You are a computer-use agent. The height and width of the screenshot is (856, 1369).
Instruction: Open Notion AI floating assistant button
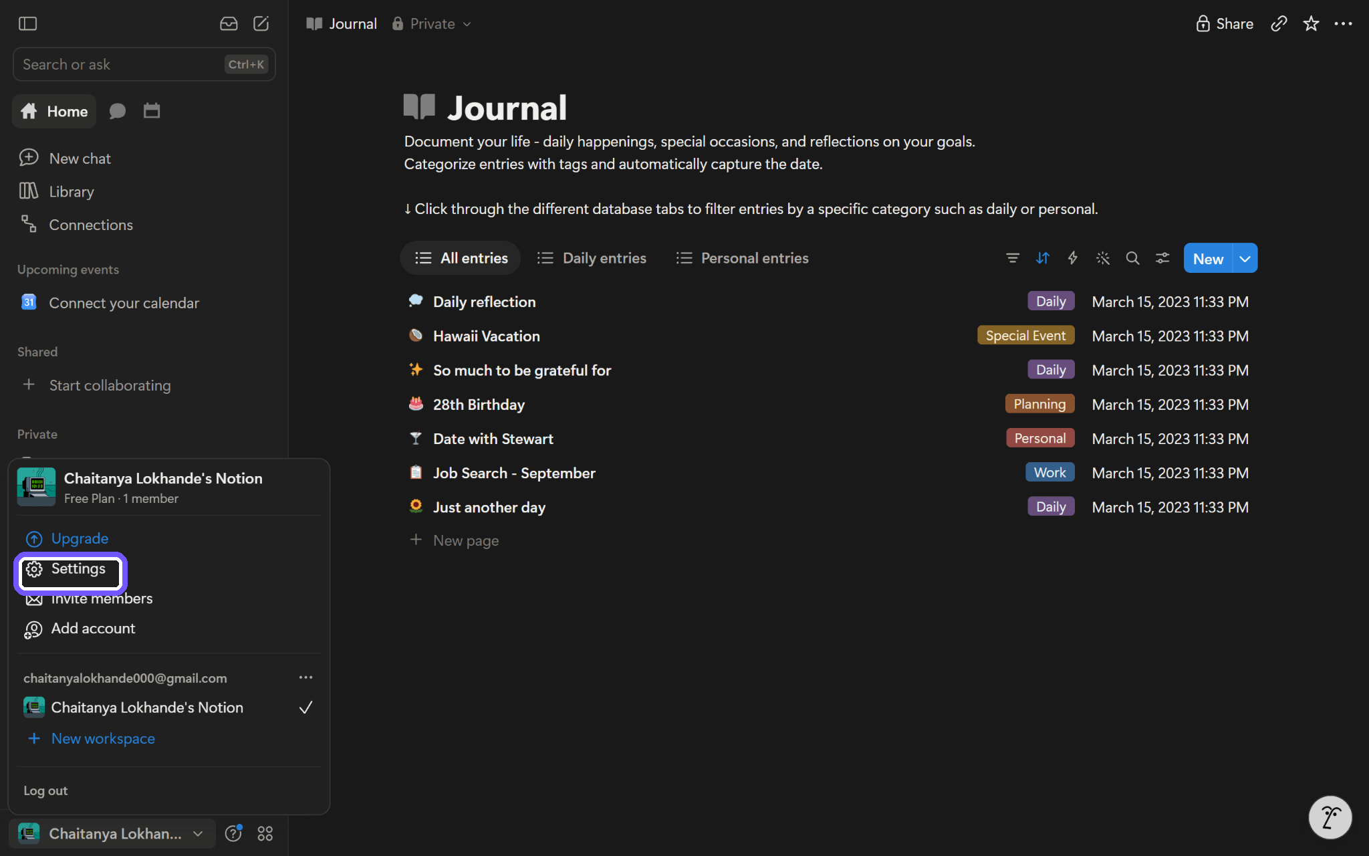(1330, 817)
